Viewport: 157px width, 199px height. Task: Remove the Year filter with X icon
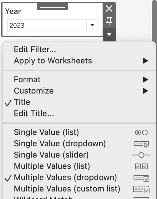pos(109,8)
